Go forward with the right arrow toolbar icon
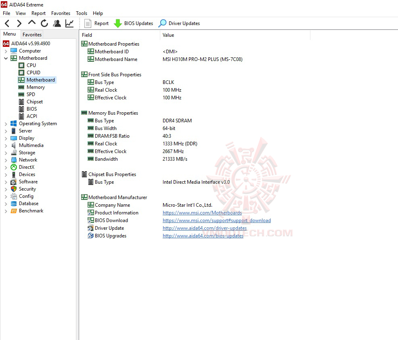The image size is (398, 340). point(19,23)
